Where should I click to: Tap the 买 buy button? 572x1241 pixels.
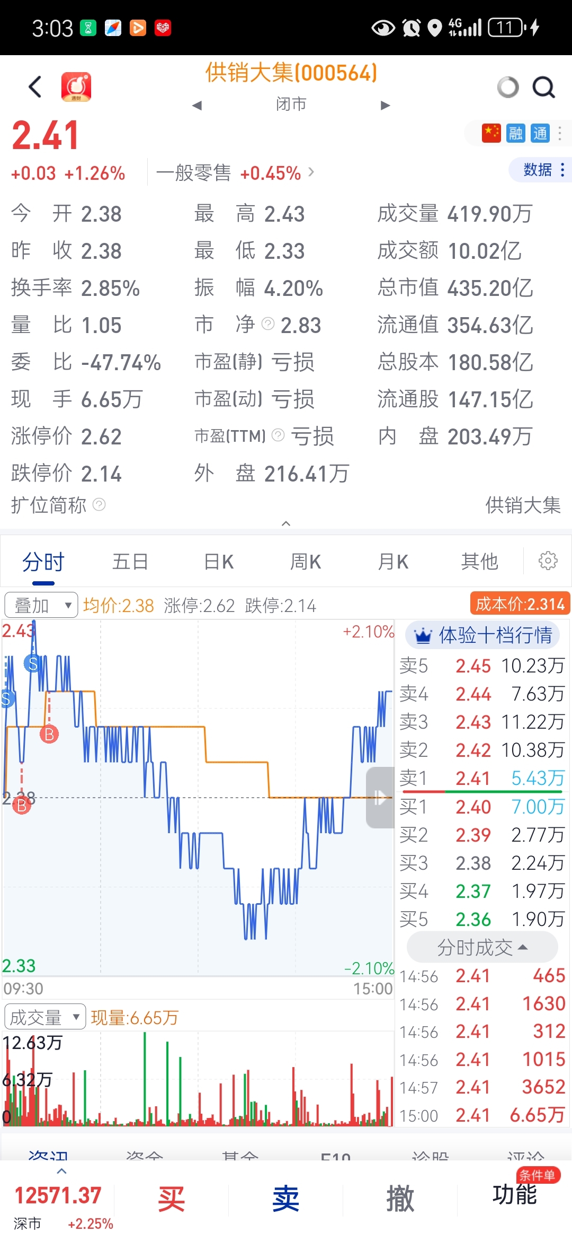point(172,1199)
